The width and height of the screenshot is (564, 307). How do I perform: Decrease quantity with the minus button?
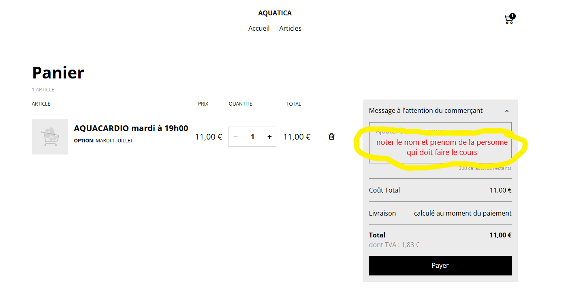click(236, 137)
